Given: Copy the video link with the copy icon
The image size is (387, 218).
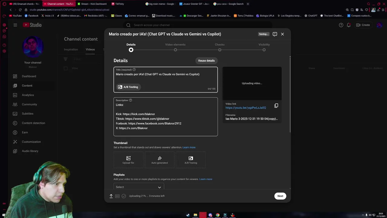Looking at the screenshot, I should [x=276, y=106].
